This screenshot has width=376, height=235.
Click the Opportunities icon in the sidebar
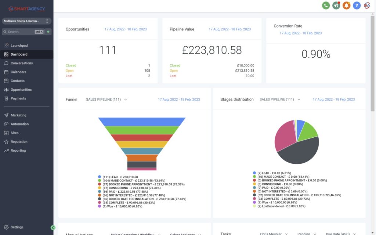point(6,90)
